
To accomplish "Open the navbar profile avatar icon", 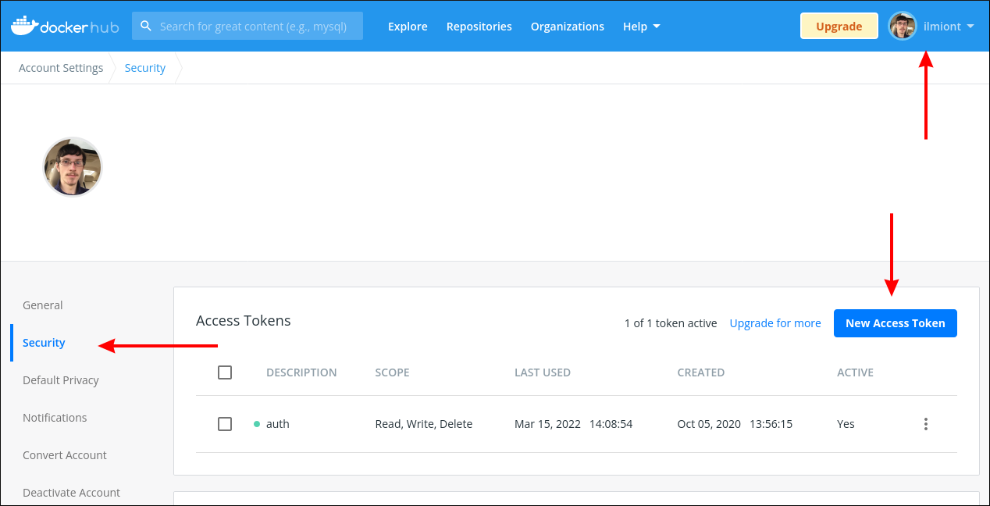I will (x=903, y=26).
